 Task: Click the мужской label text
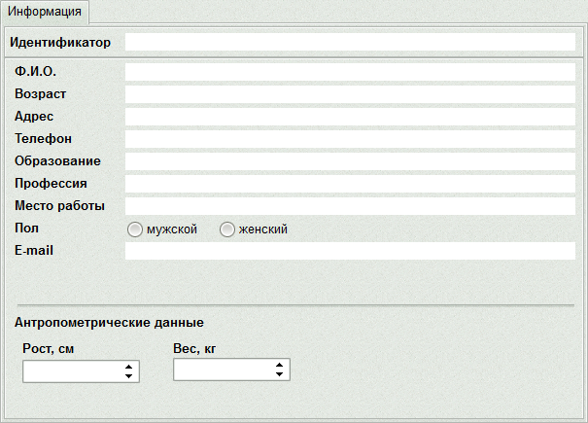pos(172,229)
